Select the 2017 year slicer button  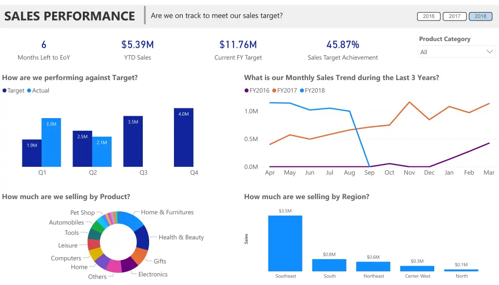[455, 16]
